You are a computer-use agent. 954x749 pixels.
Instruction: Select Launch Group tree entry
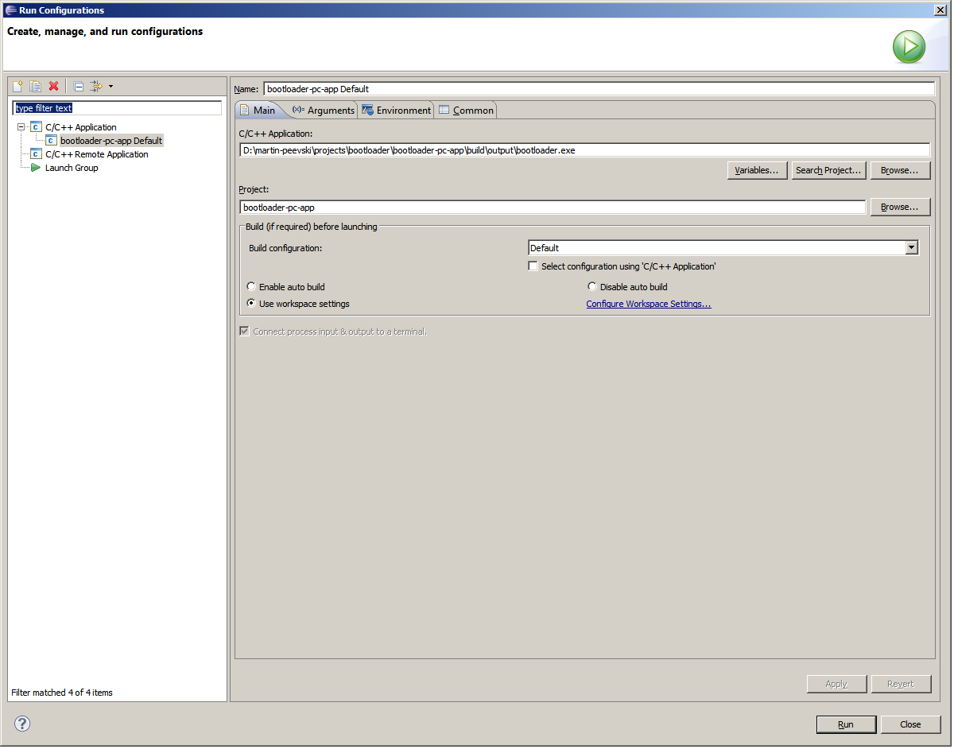coord(72,168)
